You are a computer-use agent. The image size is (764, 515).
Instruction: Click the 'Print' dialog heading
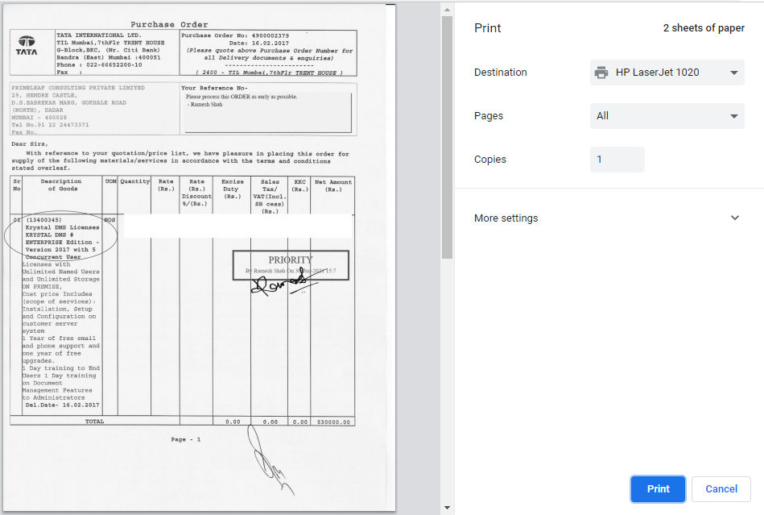(487, 28)
